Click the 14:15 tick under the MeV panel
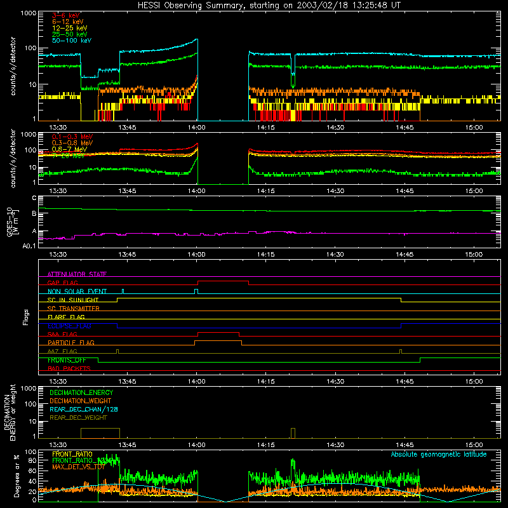 (265, 191)
